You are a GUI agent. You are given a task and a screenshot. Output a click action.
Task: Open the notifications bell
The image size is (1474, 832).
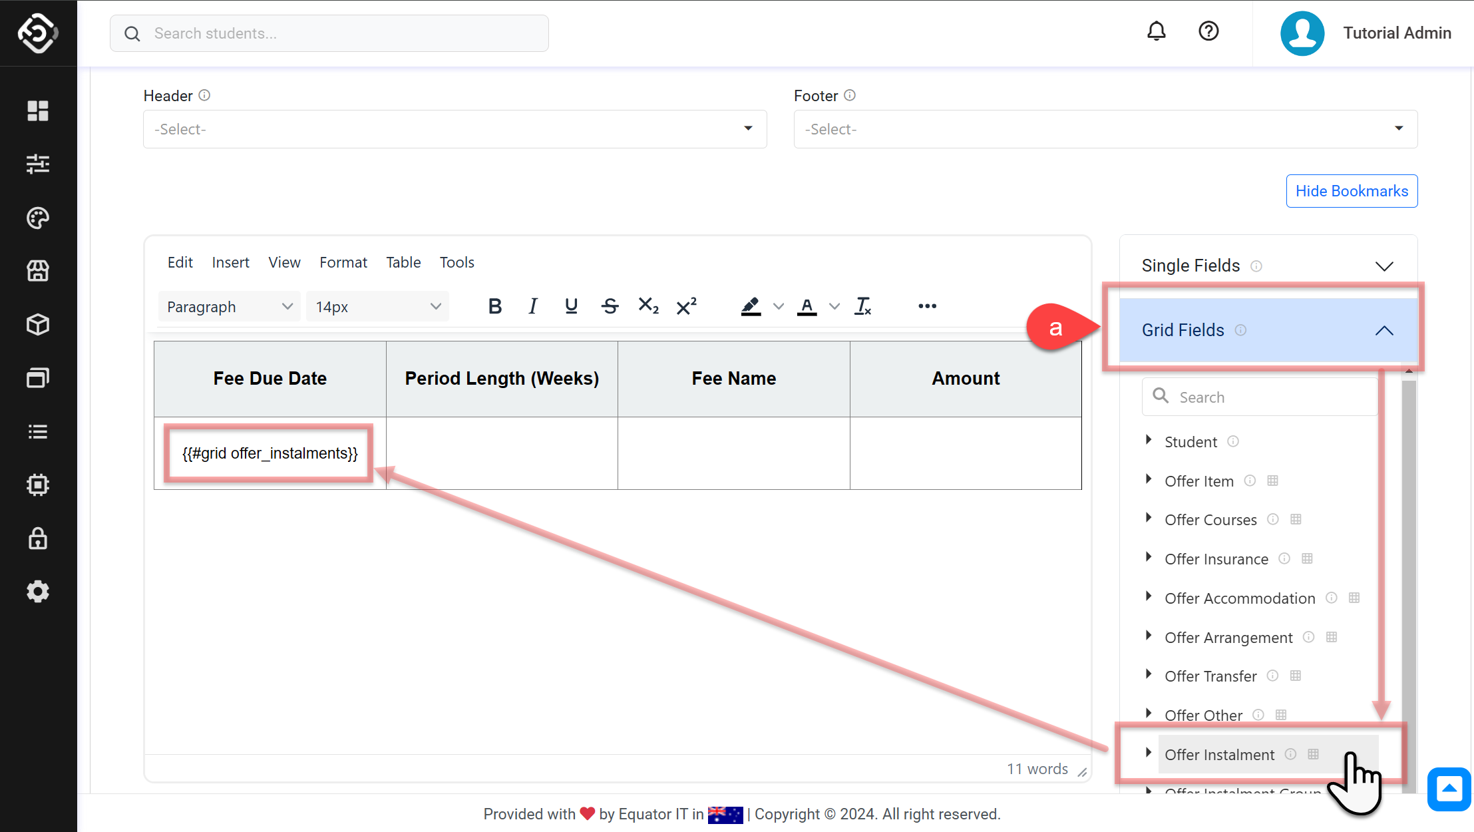pyautogui.click(x=1157, y=31)
